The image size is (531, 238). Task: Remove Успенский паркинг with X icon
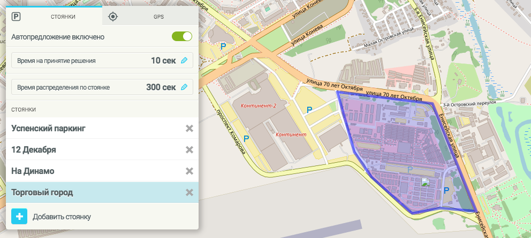tap(189, 129)
